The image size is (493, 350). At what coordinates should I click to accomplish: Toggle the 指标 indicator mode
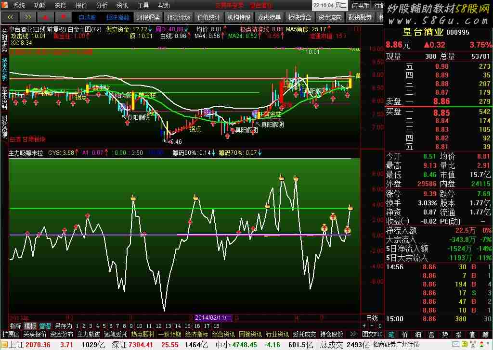click(15, 326)
